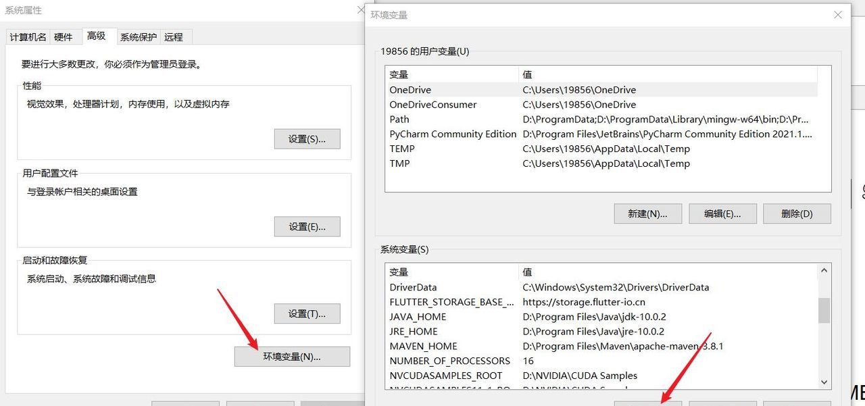Viewport: 865px width, 406px height.
Task: Open user profile 设置(E)... button
Action: click(x=307, y=227)
